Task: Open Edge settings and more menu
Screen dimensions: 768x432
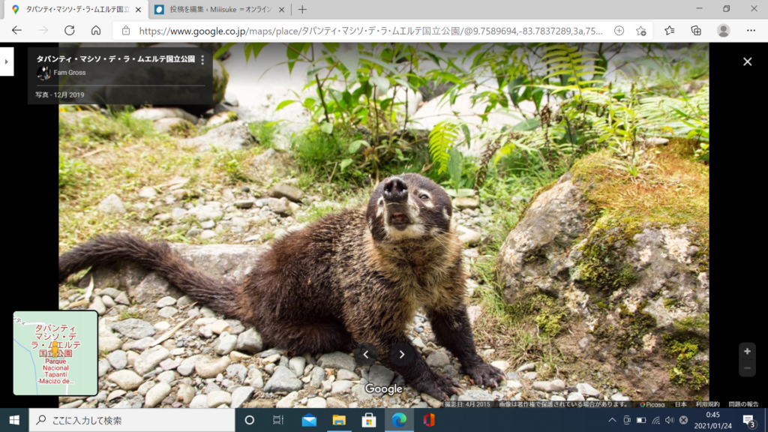Action: 751,30
